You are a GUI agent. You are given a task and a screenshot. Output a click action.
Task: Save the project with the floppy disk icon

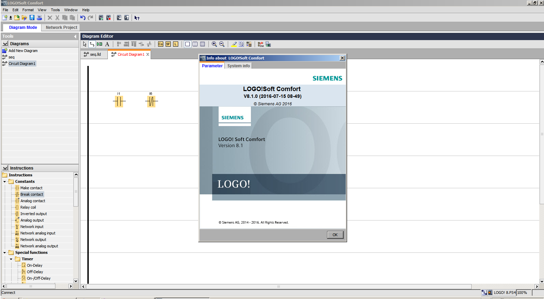(x=32, y=18)
